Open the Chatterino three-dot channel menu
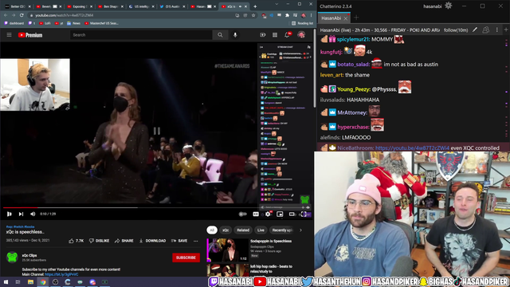This screenshot has height=287, width=510. [496, 30]
